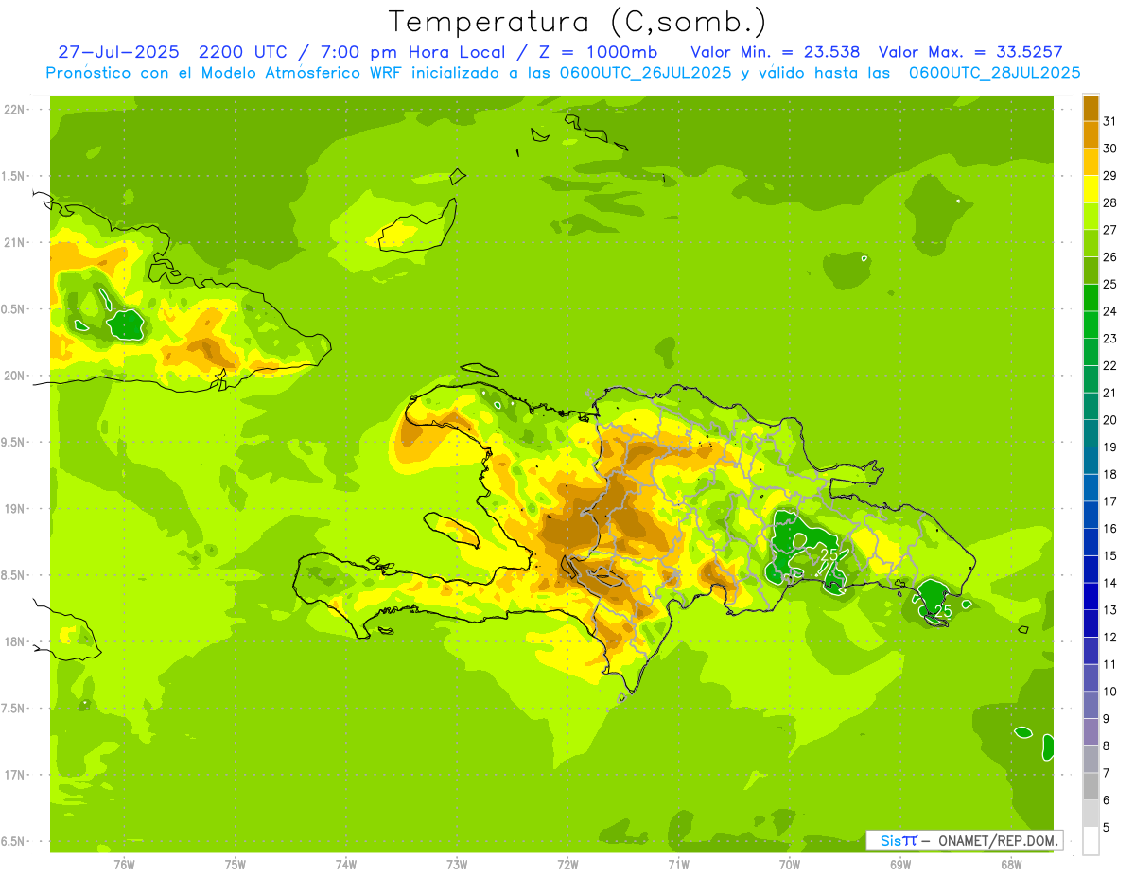This screenshot has height=877, width=1135.
Task: Click the "68W" longitude label
Action: click(1011, 864)
